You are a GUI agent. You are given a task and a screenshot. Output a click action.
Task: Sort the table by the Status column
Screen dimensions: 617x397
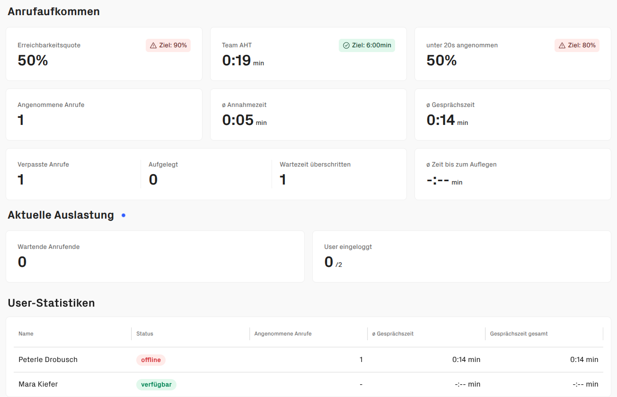click(x=145, y=334)
